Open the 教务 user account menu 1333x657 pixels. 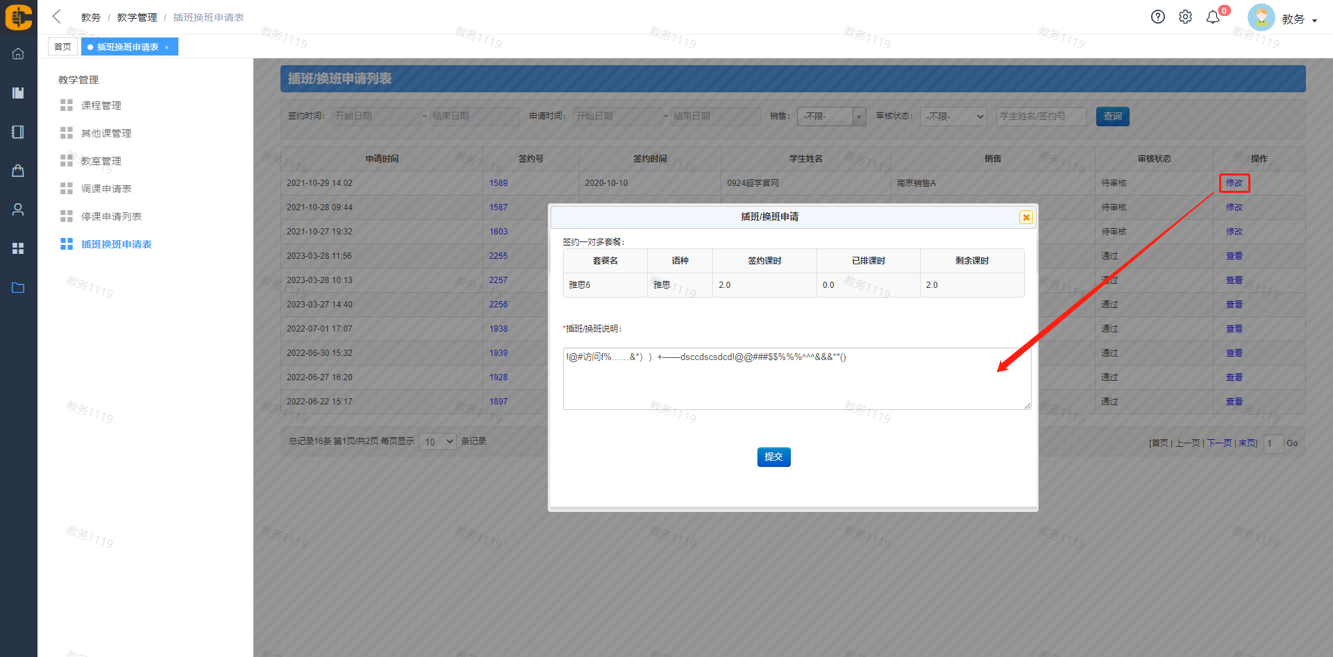[x=1298, y=19]
